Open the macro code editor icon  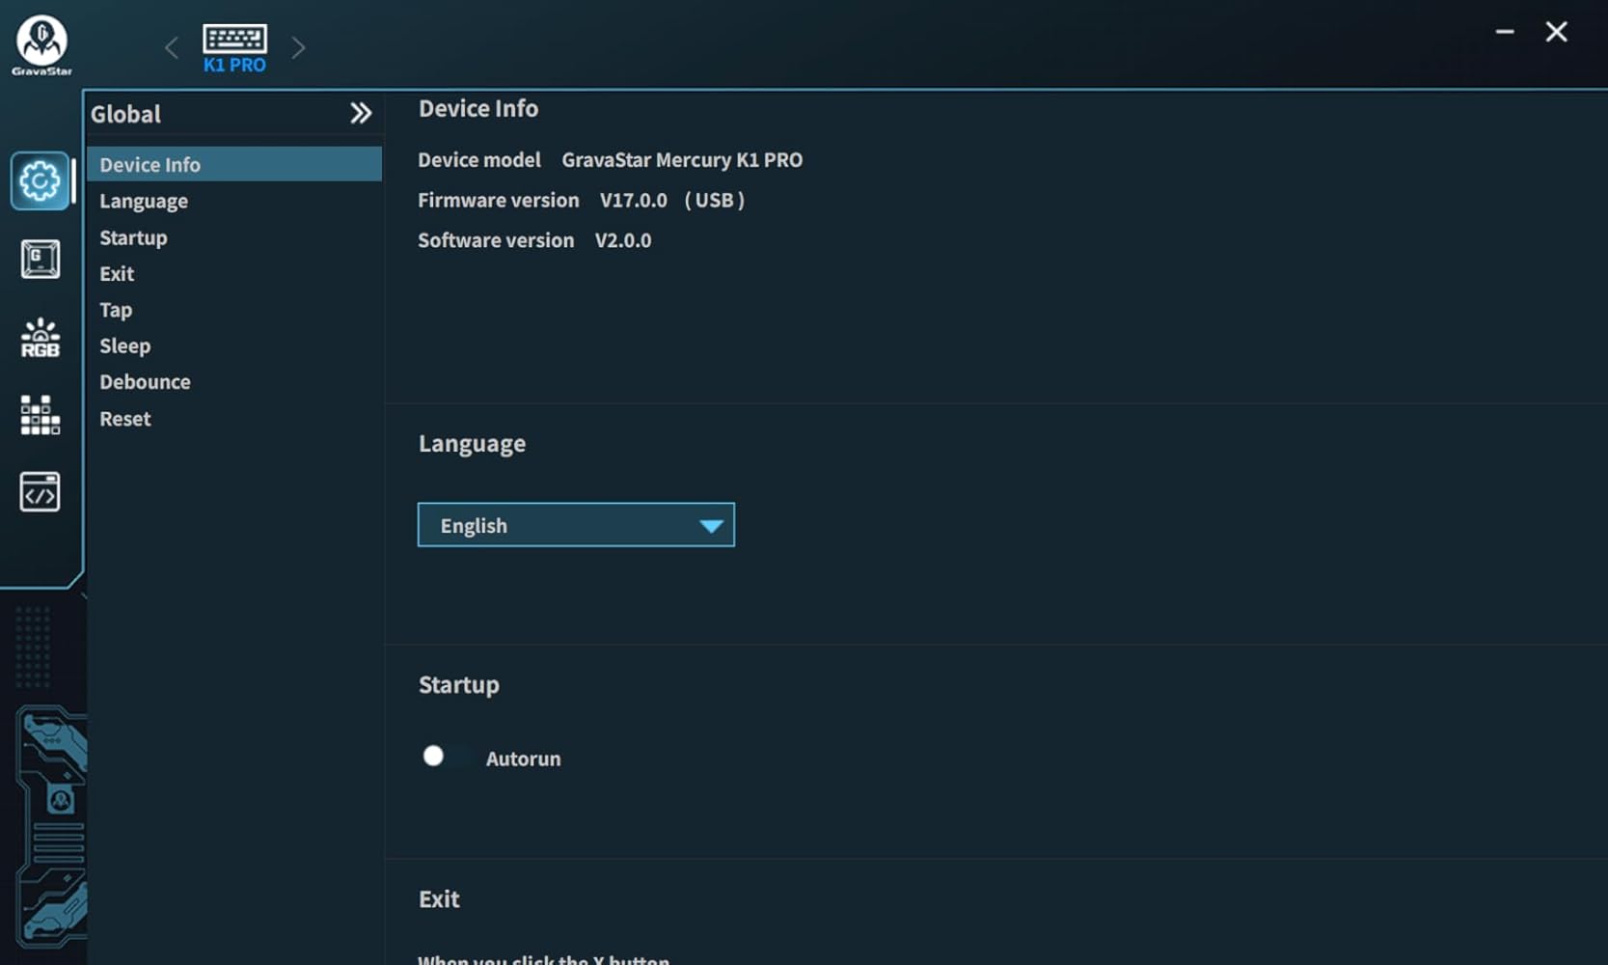pos(40,492)
